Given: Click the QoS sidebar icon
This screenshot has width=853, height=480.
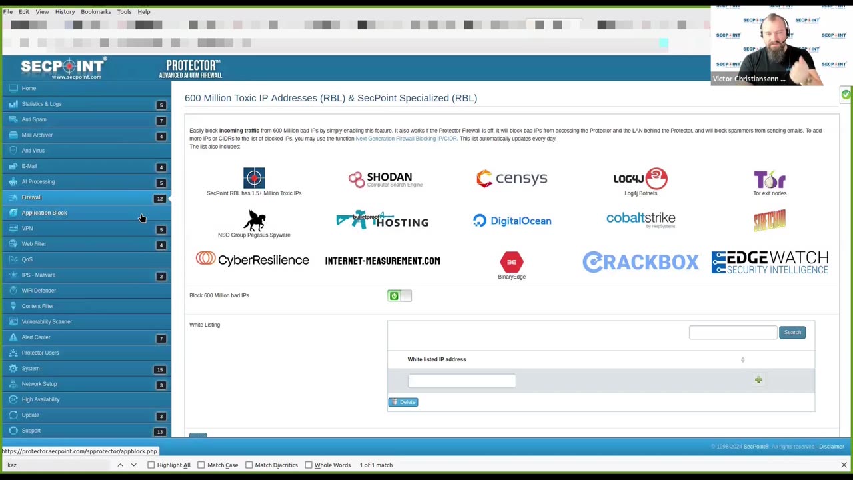Looking at the screenshot, I should click(13, 259).
